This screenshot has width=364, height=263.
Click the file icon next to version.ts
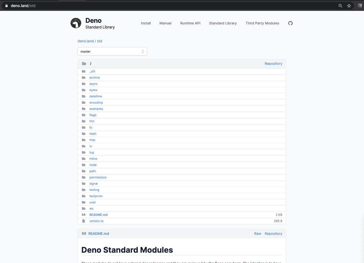(84, 221)
